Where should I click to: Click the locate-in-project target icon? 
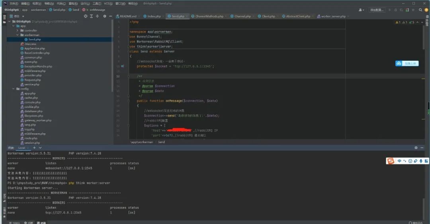pyautogui.click(x=86, y=16)
